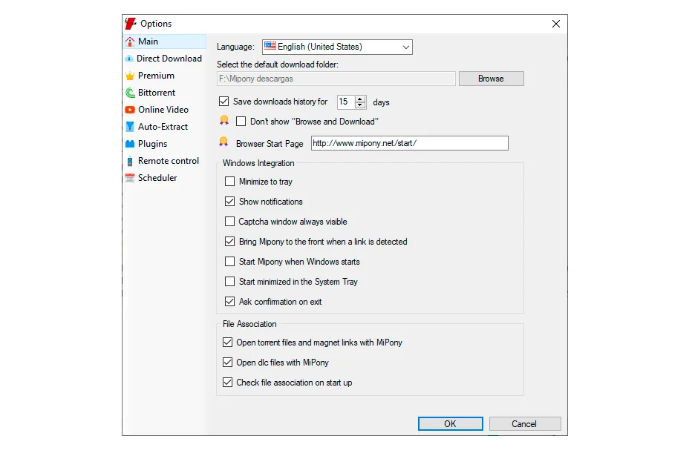692x453 pixels.
Task: Click the blue Auto-Extract icon
Action: point(130,127)
